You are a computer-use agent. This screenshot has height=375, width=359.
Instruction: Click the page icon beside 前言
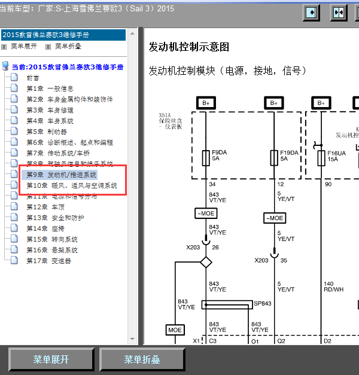(14, 78)
